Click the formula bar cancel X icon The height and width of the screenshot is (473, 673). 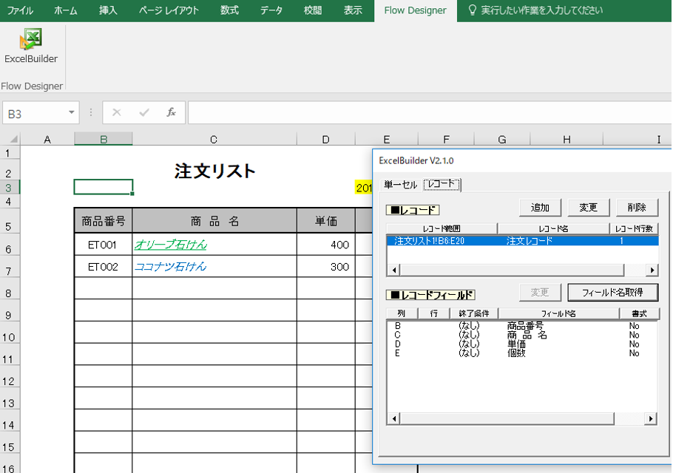coord(116,112)
